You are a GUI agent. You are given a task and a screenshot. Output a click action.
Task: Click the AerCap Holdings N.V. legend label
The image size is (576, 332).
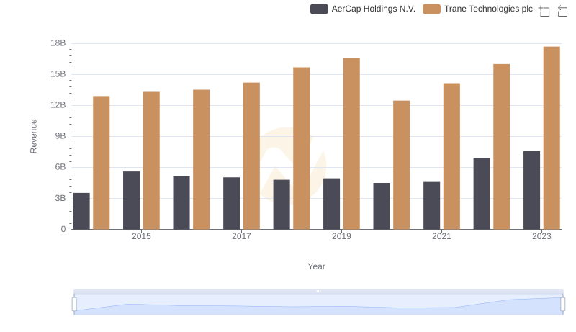point(373,9)
